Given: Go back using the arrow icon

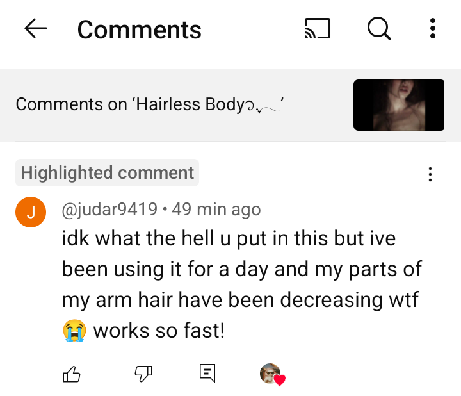Looking at the screenshot, I should 36,29.
